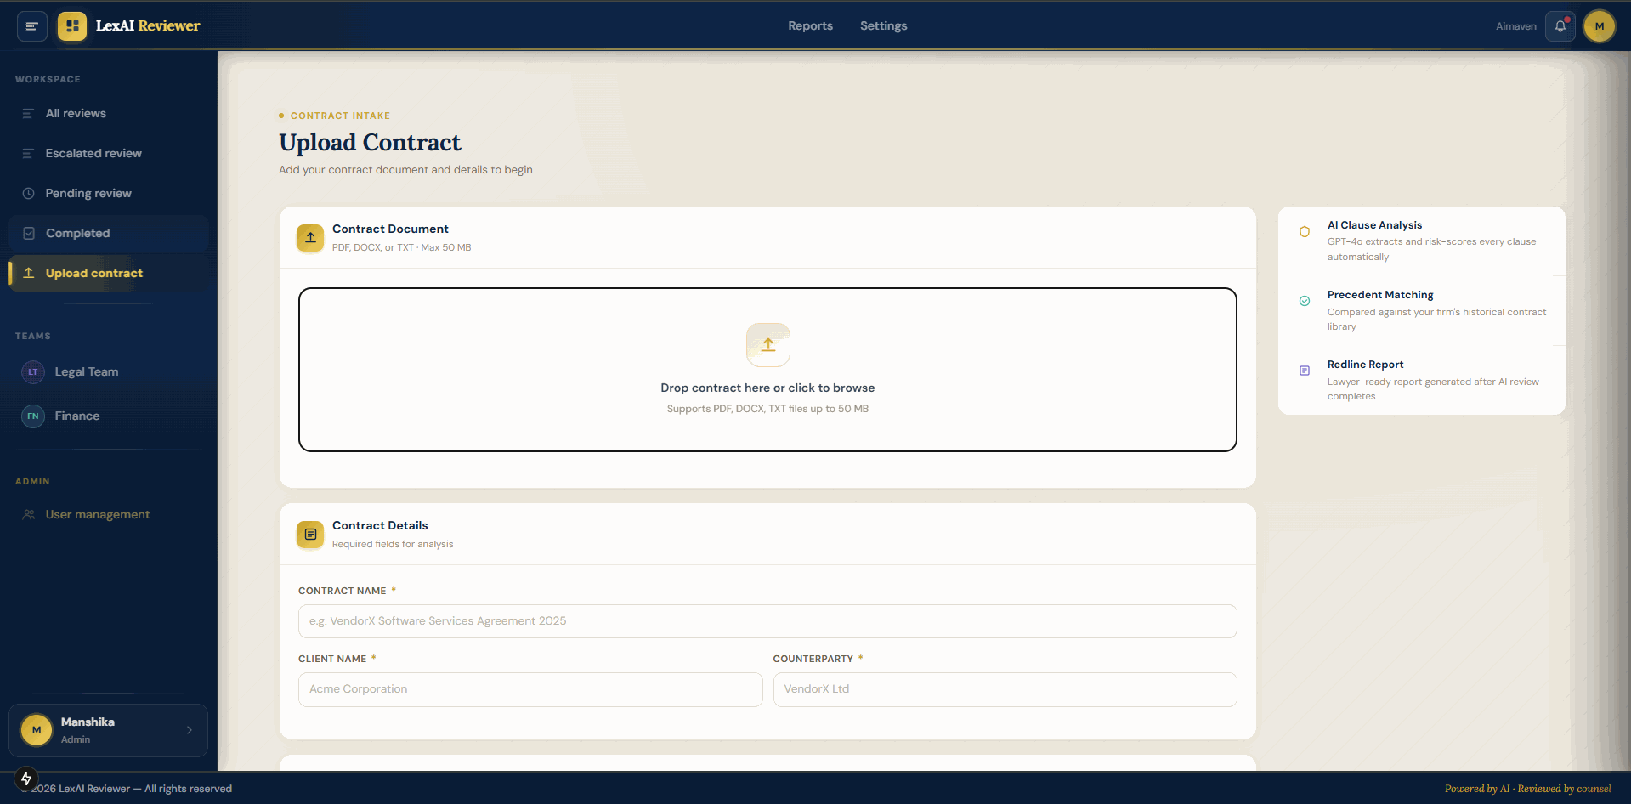Collapse sidebar with the hamburger icon
This screenshot has width=1631, height=804.
[31, 26]
